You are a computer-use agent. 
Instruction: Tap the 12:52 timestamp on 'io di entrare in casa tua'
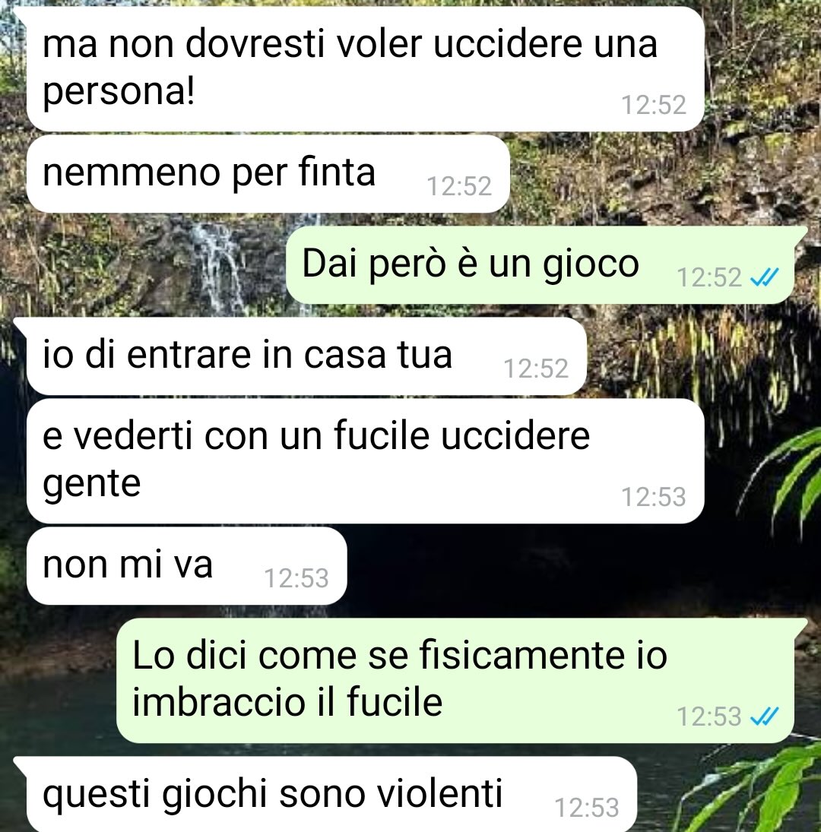(535, 369)
